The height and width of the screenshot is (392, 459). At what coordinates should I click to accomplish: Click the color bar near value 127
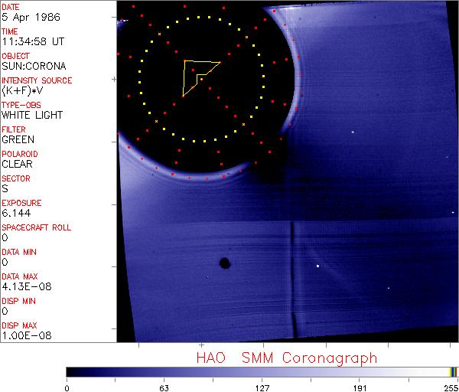pos(262,371)
